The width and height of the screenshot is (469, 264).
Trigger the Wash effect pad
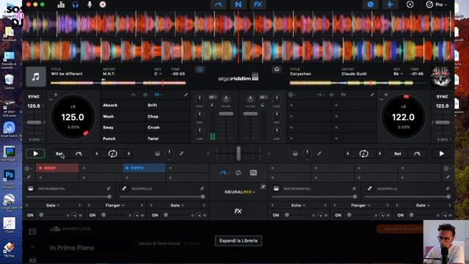[123, 117]
